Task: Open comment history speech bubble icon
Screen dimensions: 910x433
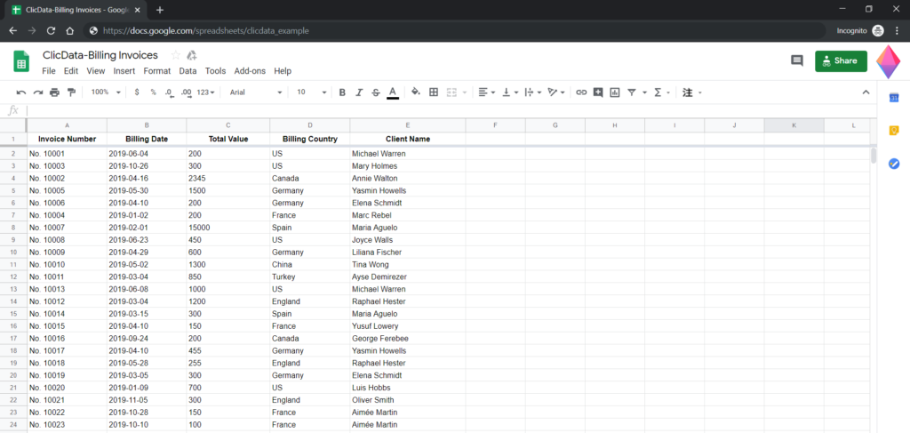Action: coord(796,60)
